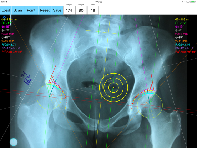This screenshot has width=197, height=148.
Task: Tap the left t'=72 mm reading
Action: tap(7, 34)
